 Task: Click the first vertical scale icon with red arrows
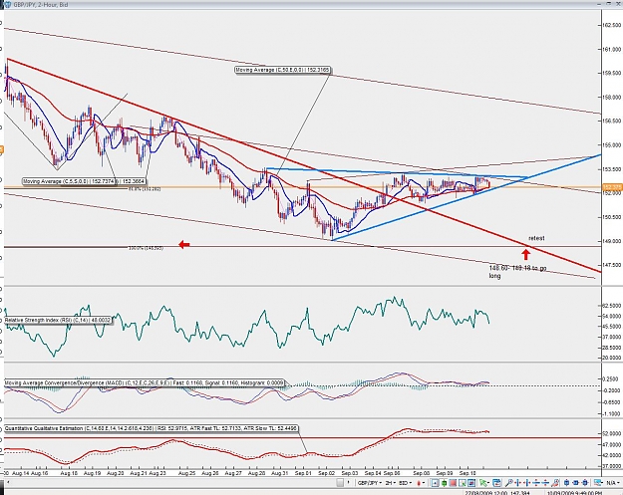tap(536, 483)
